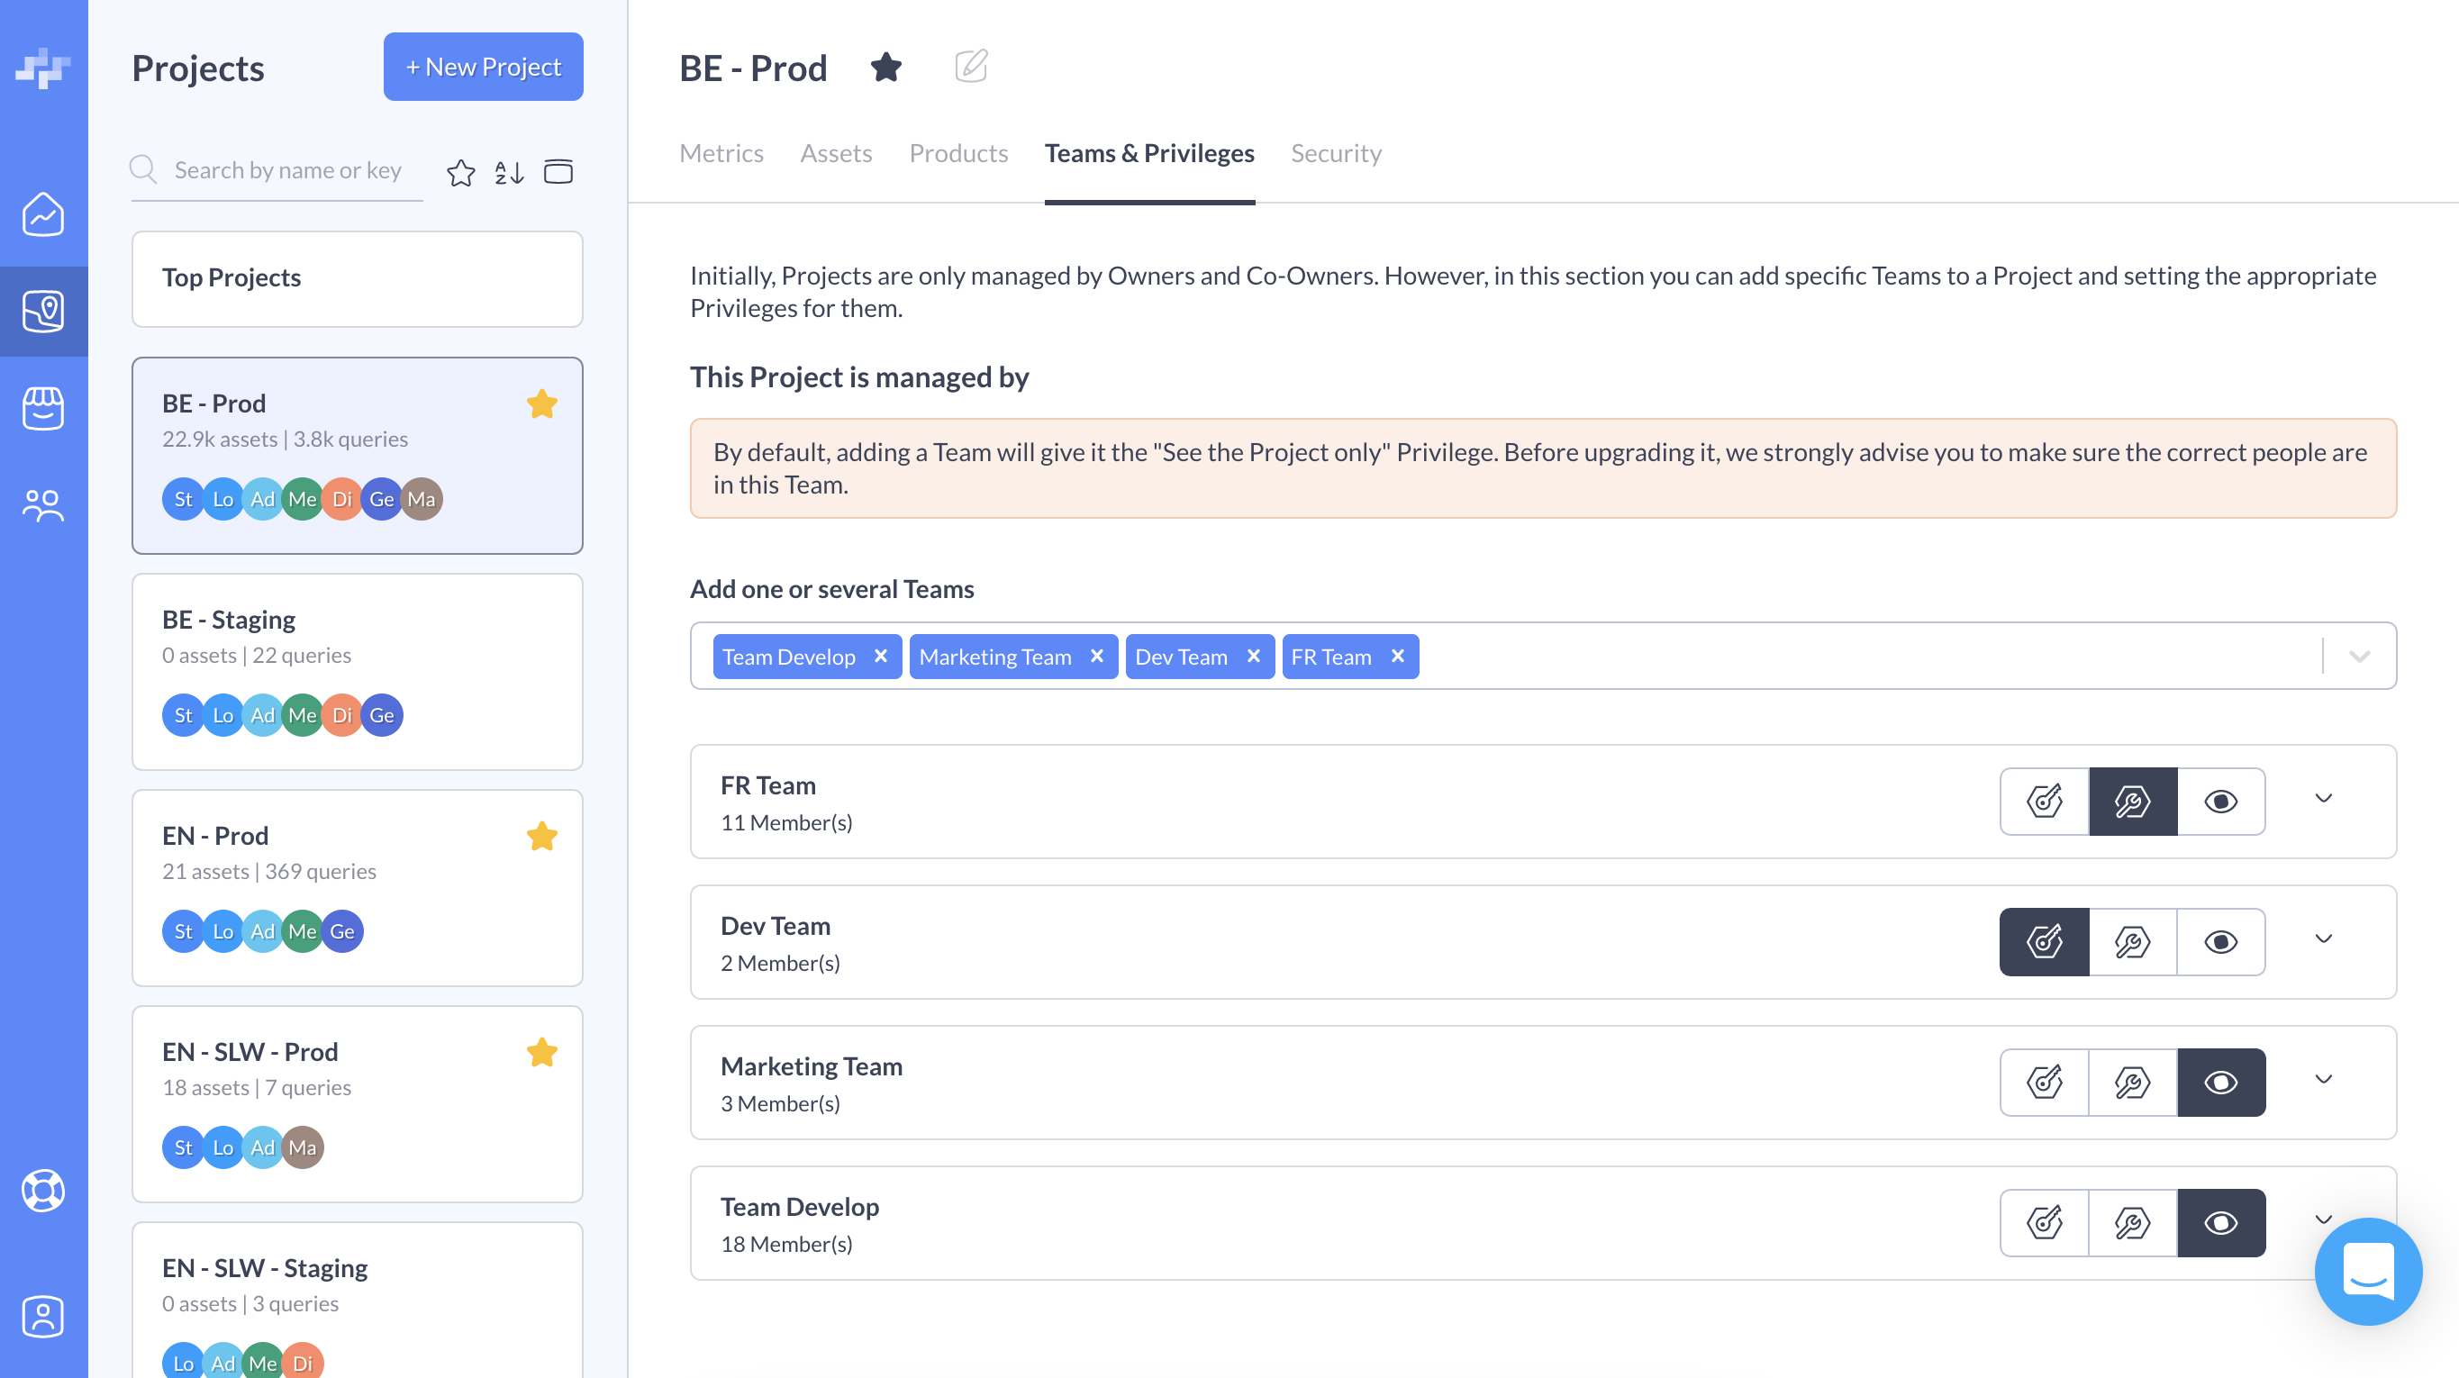Click the edit project name pencil icon

pyautogui.click(x=971, y=67)
